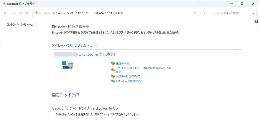Screen dimensions: 259x121
Task: Click the unlocked drive icon for C:
Action: pyautogui.click(x=68, y=65)
